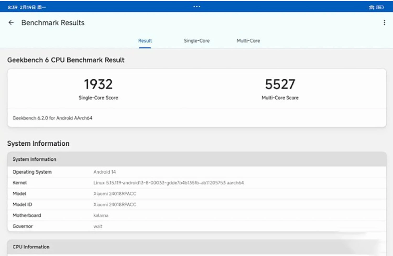Image resolution: width=393 pixels, height=256 pixels.
Task: Open the three-dot overflow menu
Action: click(384, 23)
